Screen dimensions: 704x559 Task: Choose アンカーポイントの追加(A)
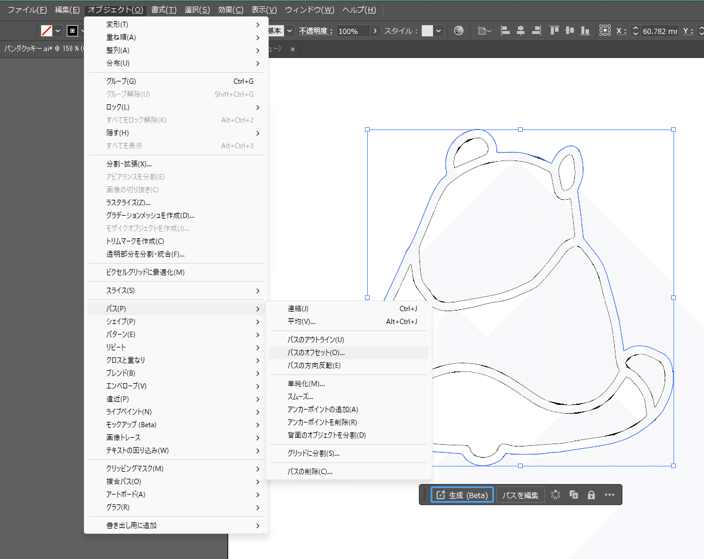pyautogui.click(x=348, y=410)
